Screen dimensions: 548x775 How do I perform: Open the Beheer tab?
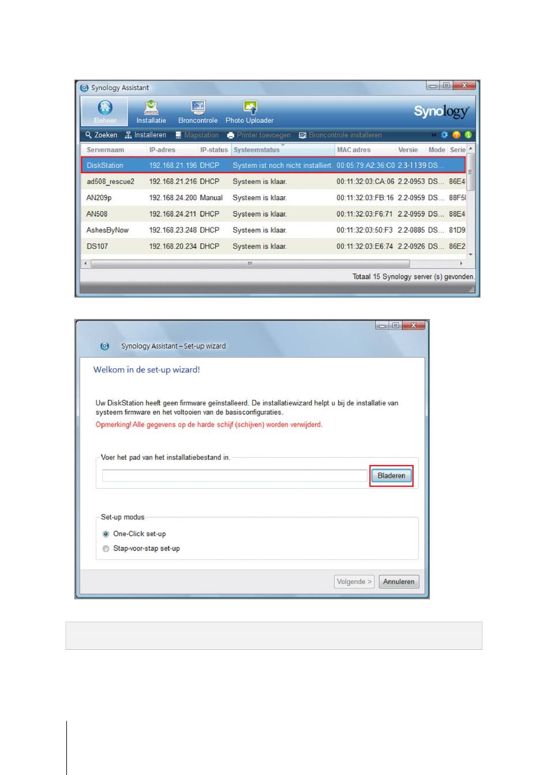(x=104, y=112)
